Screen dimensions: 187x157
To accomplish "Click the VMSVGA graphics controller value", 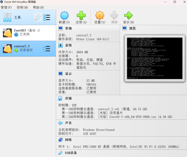I will point(91,85).
